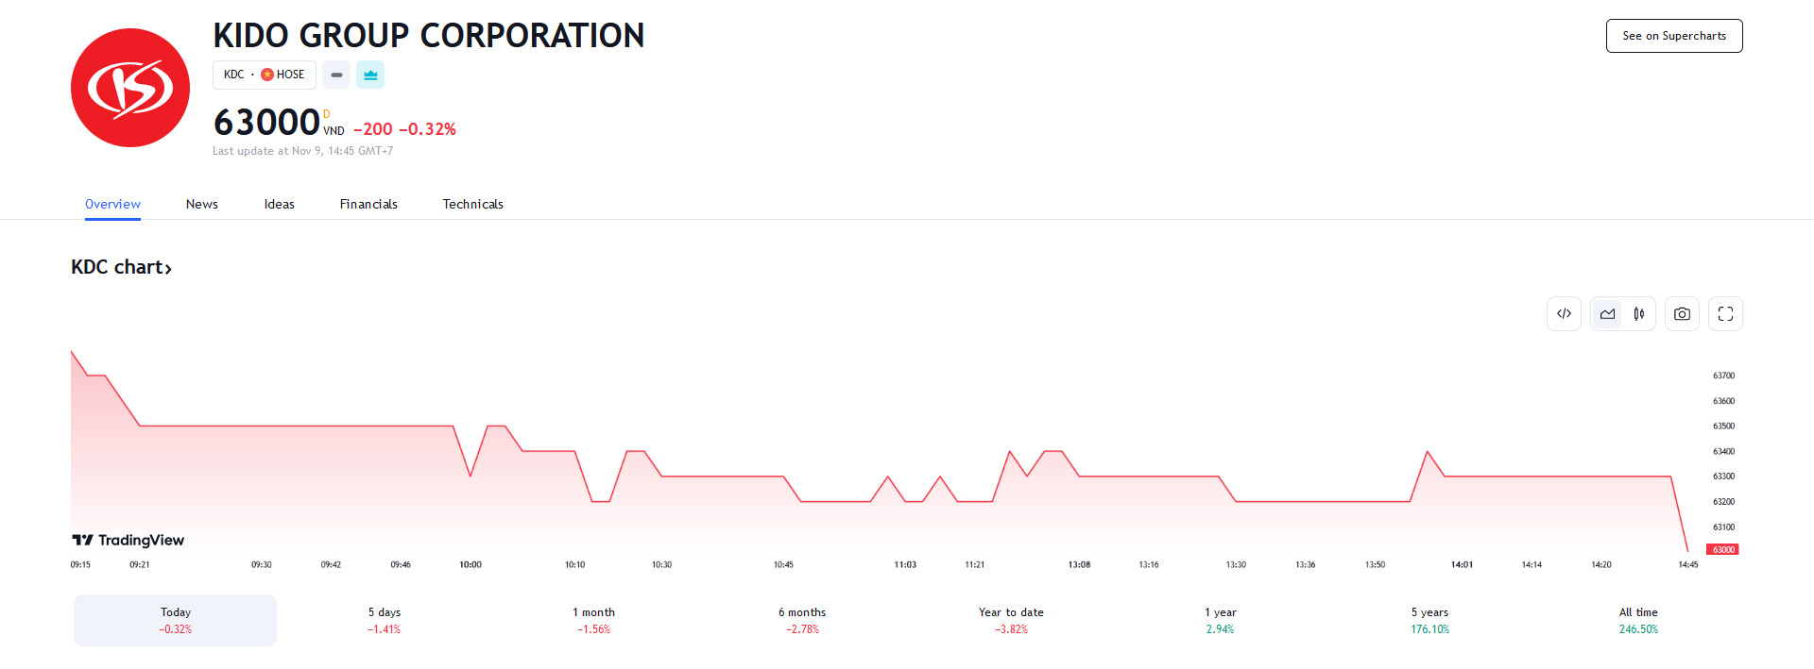Open chart in fullscreen mode
Image resolution: width=1814 pixels, height=669 pixels.
[1725, 314]
